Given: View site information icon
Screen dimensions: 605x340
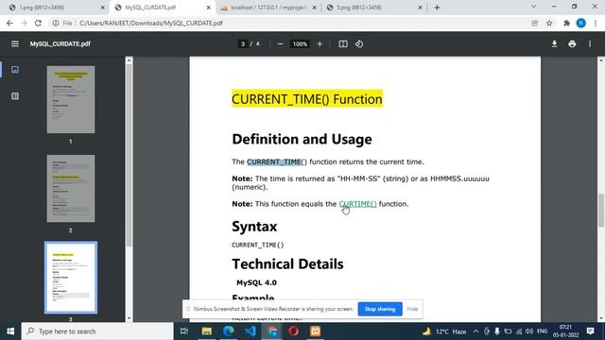Looking at the screenshot, I should tap(56, 23).
